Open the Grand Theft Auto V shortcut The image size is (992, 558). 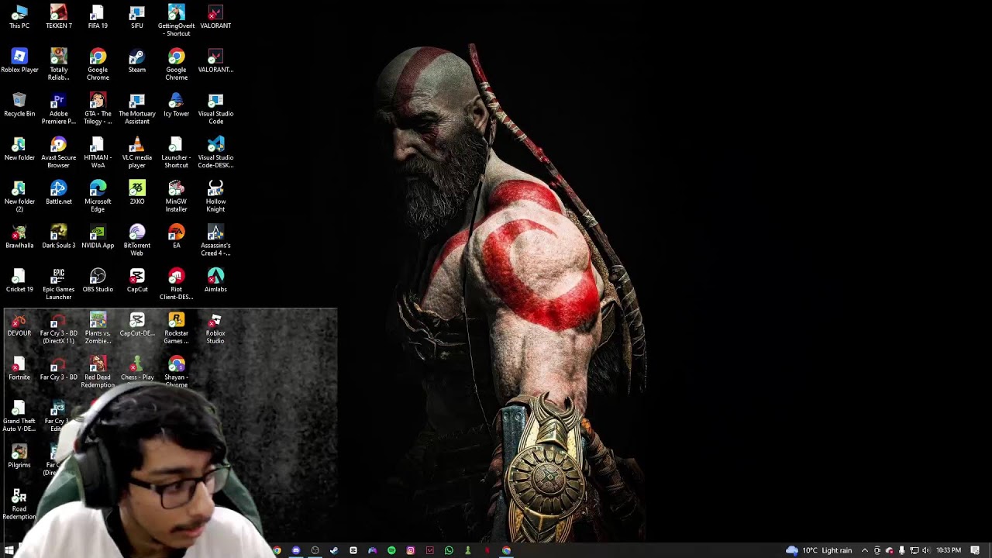click(19, 416)
